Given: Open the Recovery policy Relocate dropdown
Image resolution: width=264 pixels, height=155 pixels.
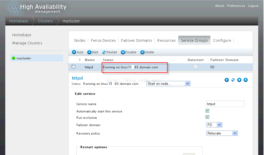Looking at the screenshot, I should pyautogui.click(x=222, y=133).
